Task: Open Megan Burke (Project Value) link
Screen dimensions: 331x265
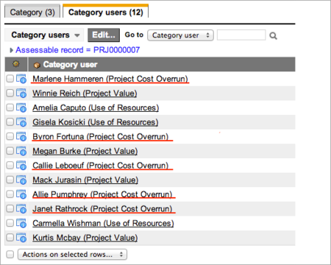Action: (85, 151)
